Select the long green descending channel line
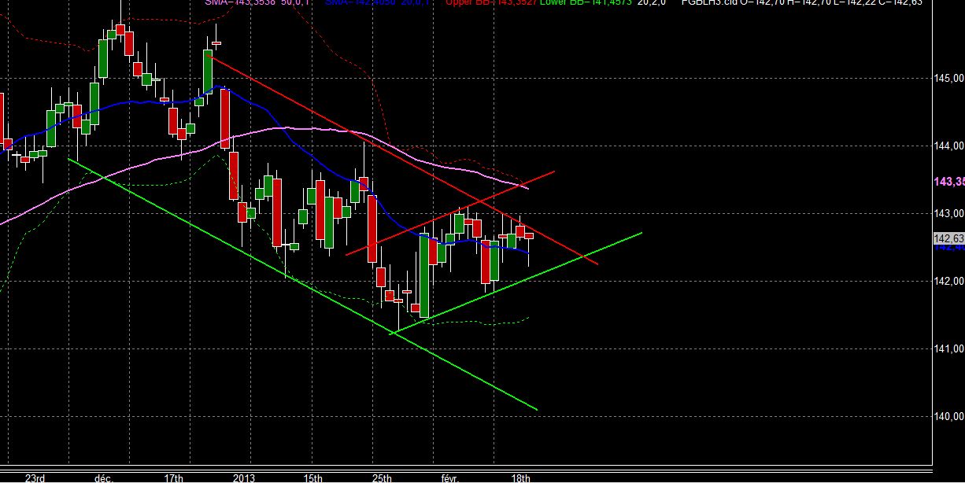The height and width of the screenshot is (483, 965). (303, 284)
